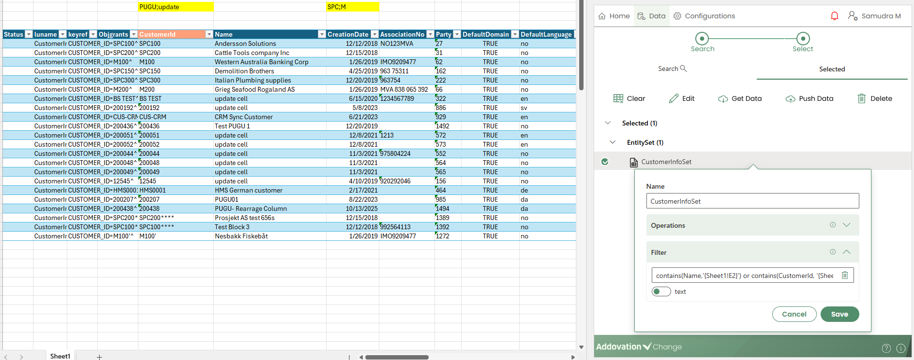Switch to the Configurations tab

coord(704,16)
